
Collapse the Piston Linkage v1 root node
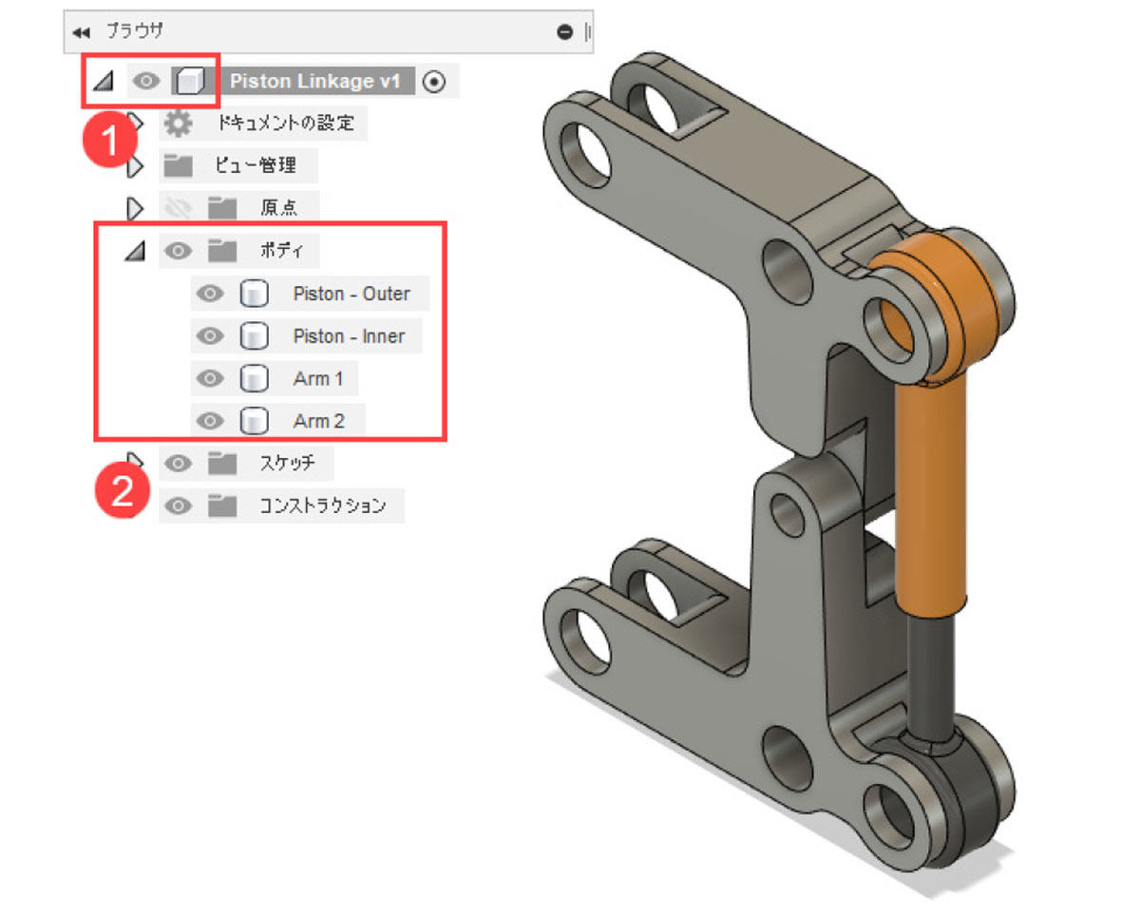pos(103,83)
